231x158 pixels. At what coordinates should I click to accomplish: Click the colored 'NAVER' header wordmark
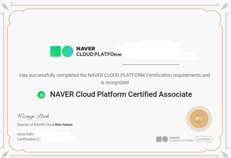(86, 49)
